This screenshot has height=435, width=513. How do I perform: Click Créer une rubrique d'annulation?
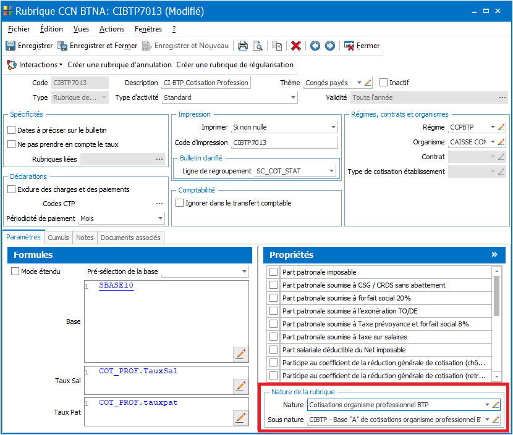(x=119, y=65)
